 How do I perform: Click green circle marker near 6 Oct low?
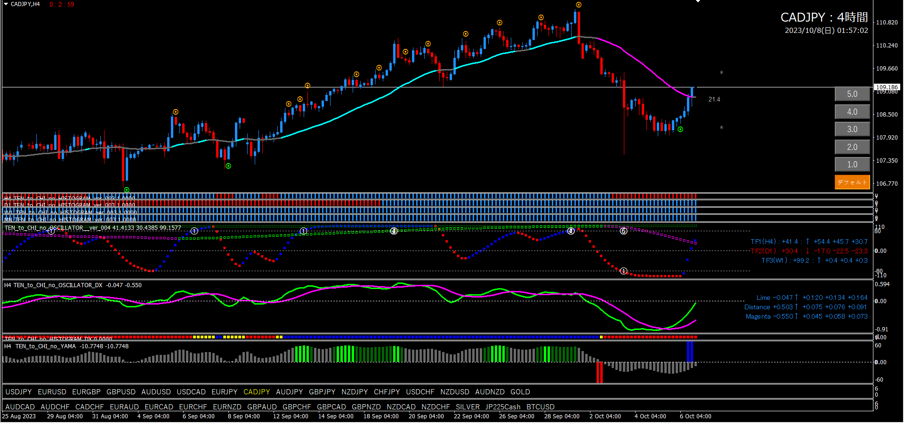[680, 129]
